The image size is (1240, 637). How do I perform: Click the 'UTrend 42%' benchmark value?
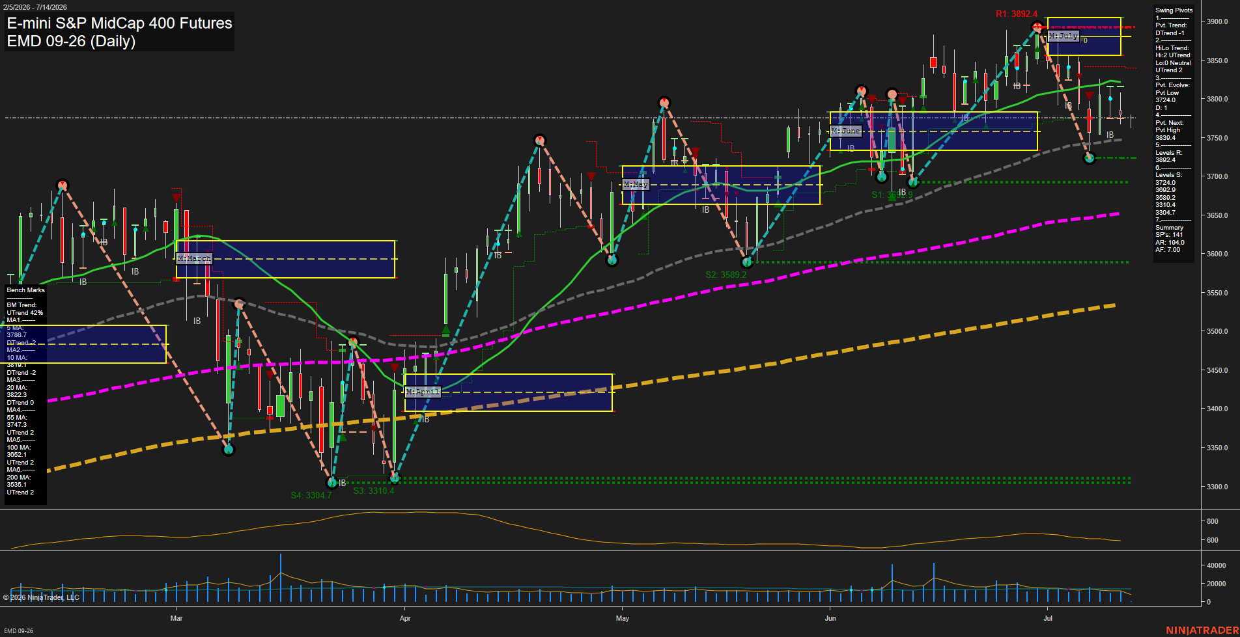pos(25,313)
